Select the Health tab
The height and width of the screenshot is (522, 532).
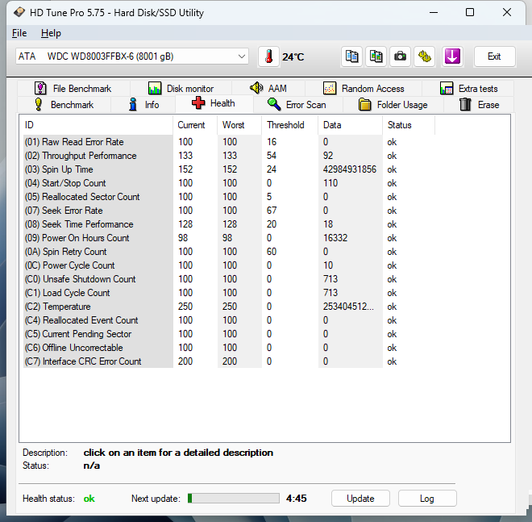(214, 103)
